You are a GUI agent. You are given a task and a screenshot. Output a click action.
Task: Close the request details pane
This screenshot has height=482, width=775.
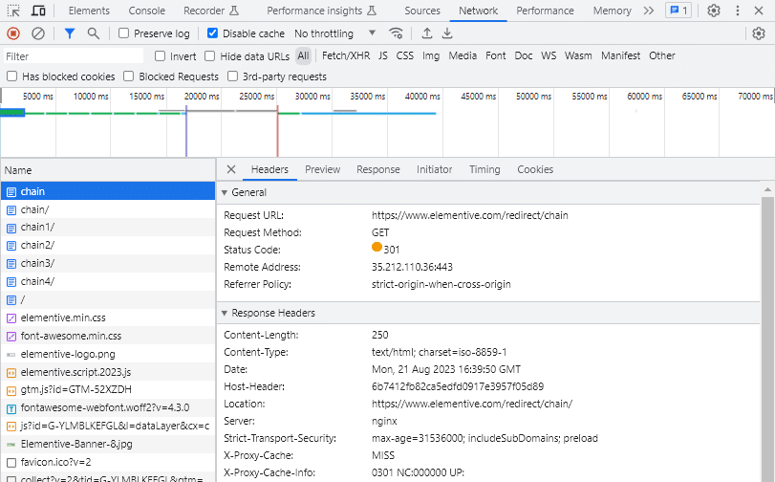[231, 169]
